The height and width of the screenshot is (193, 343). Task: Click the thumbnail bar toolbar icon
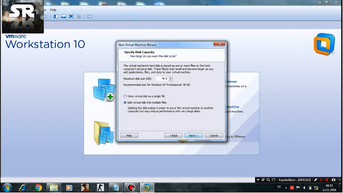pyautogui.click(x=63, y=17)
